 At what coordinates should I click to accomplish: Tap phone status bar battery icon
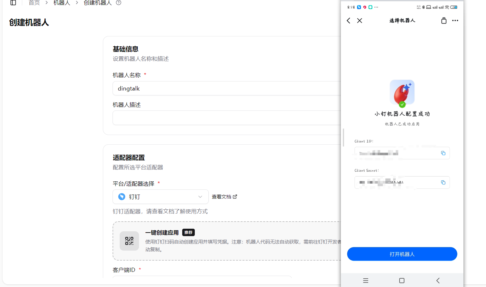pyautogui.click(x=454, y=7)
